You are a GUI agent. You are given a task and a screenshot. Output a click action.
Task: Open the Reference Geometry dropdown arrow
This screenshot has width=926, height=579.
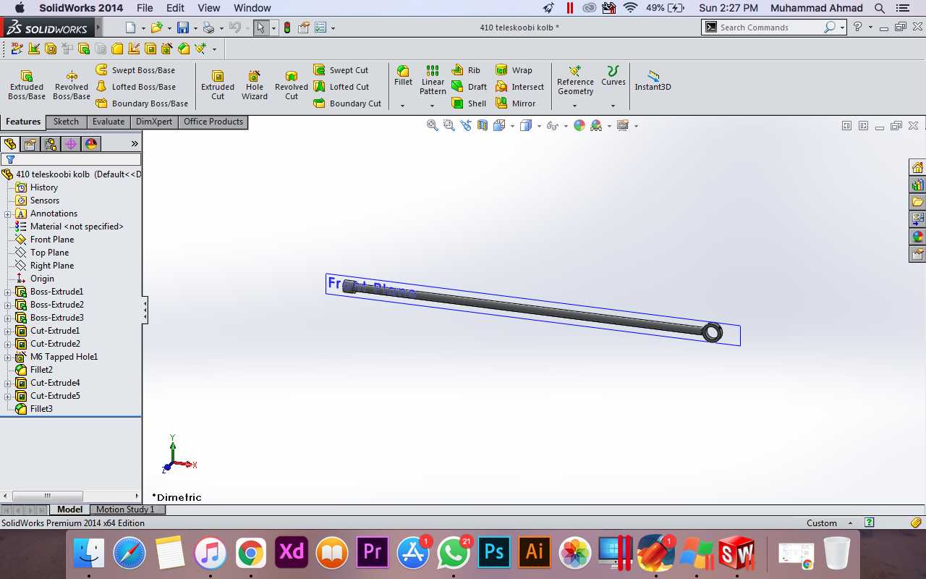[x=575, y=106]
